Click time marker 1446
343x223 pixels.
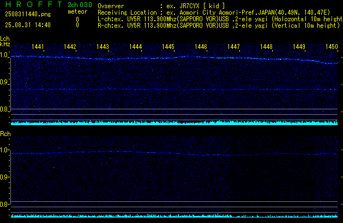click(201, 47)
